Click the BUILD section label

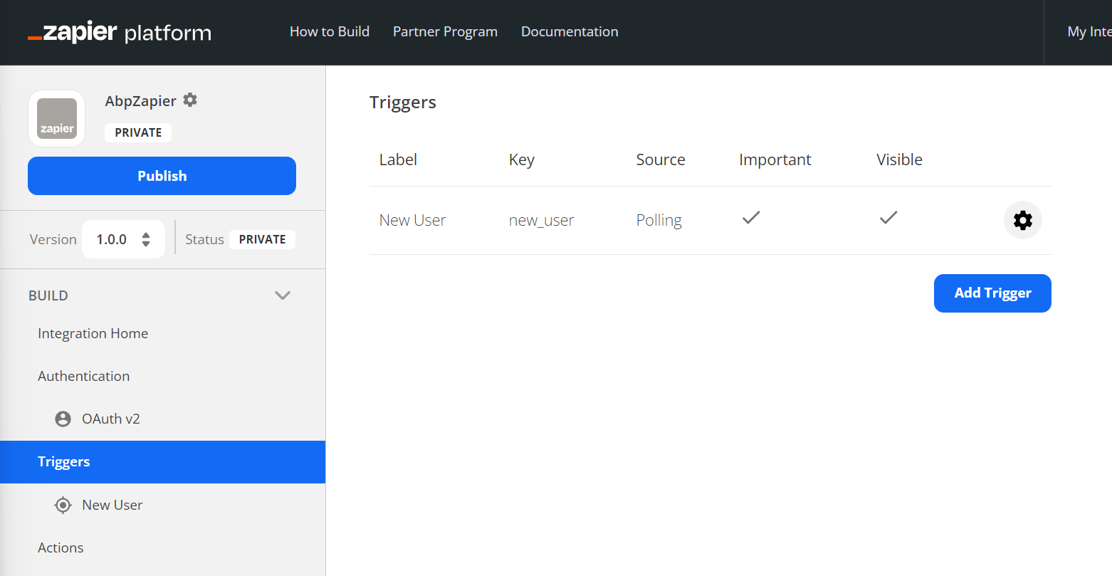pos(48,295)
